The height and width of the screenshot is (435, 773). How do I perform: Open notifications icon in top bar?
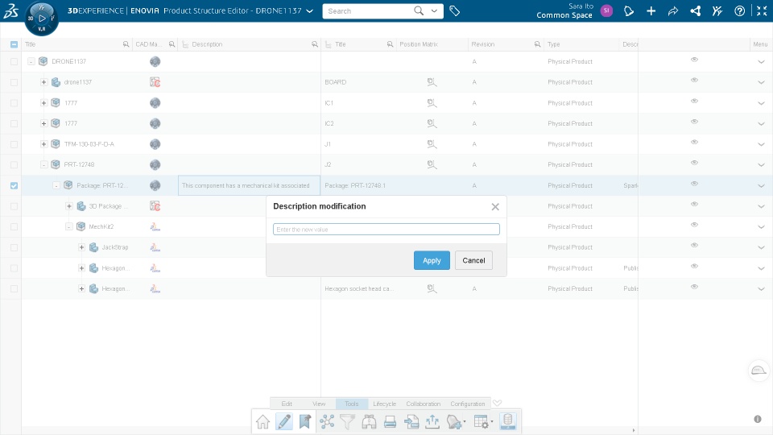[x=629, y=10]
